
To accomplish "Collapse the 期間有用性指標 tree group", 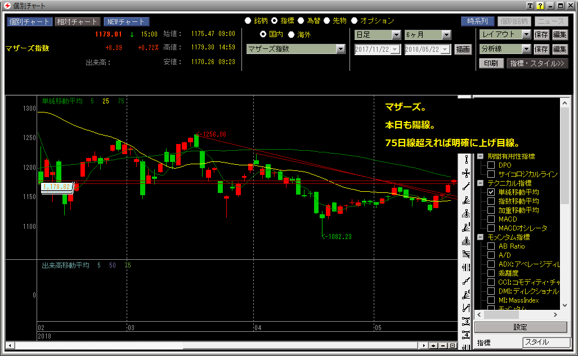I will [480, 156].
